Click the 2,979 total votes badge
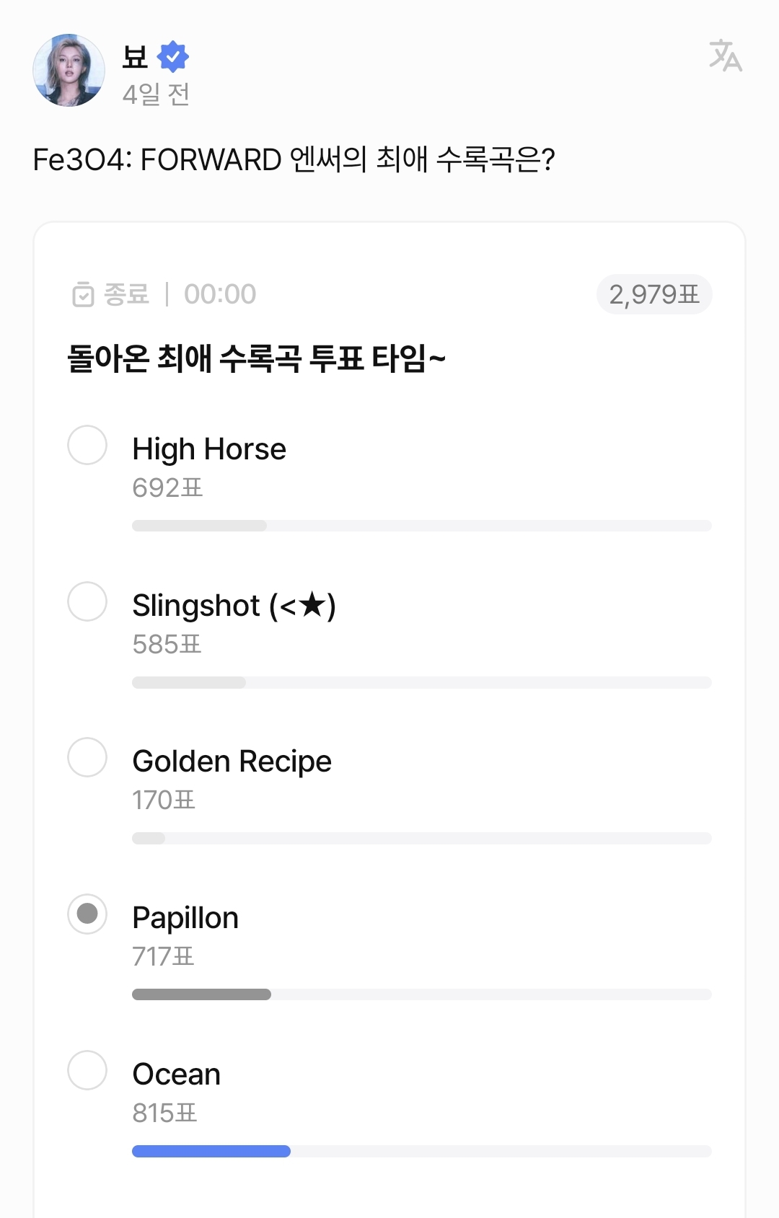Viewport: 779px width, 1218px height. (x=653, y=294)
